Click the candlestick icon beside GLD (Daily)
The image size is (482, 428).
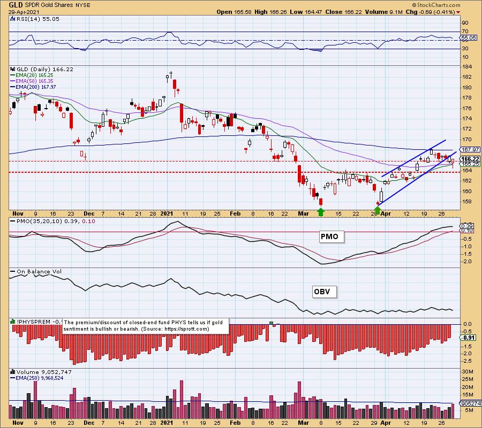(x=13, y=70)
